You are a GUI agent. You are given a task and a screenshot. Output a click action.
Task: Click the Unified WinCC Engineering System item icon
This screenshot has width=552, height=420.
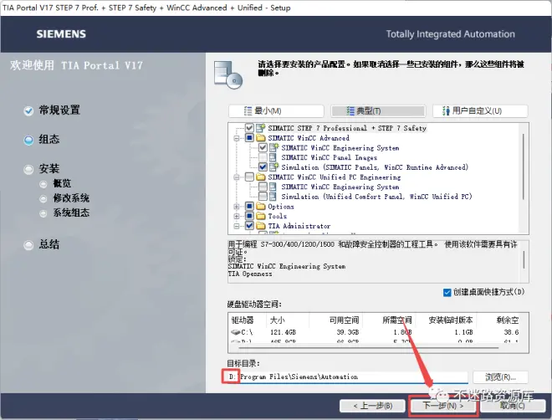coord(273,187)
